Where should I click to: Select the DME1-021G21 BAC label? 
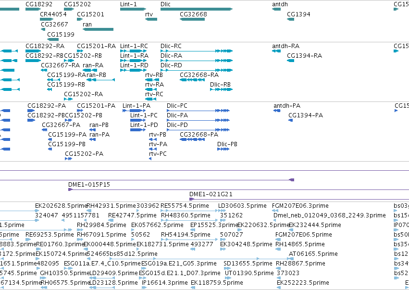(x=211, y=194)
